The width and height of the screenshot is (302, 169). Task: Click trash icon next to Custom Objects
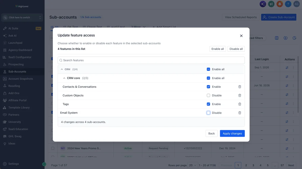click(x=240, y=95)
